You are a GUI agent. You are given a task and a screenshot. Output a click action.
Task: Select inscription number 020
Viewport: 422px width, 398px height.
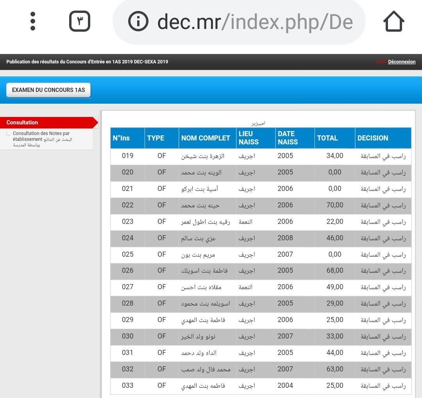(127, 172)
